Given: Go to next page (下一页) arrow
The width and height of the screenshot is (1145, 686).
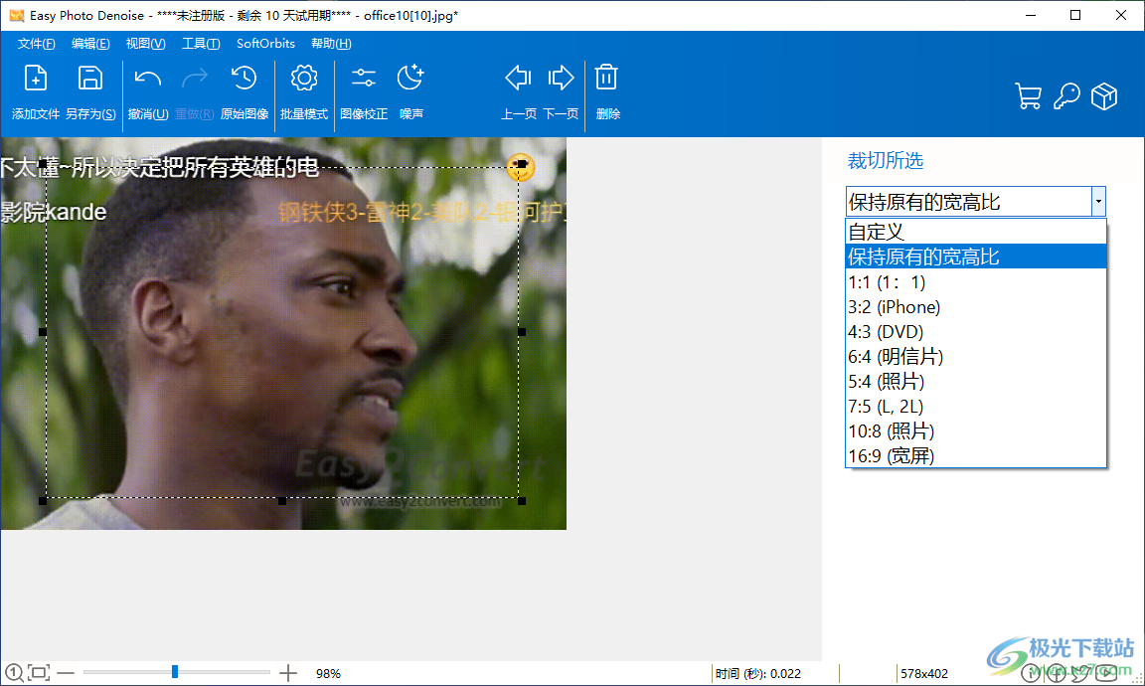Looking at the screenshot, I should point(561,79).
